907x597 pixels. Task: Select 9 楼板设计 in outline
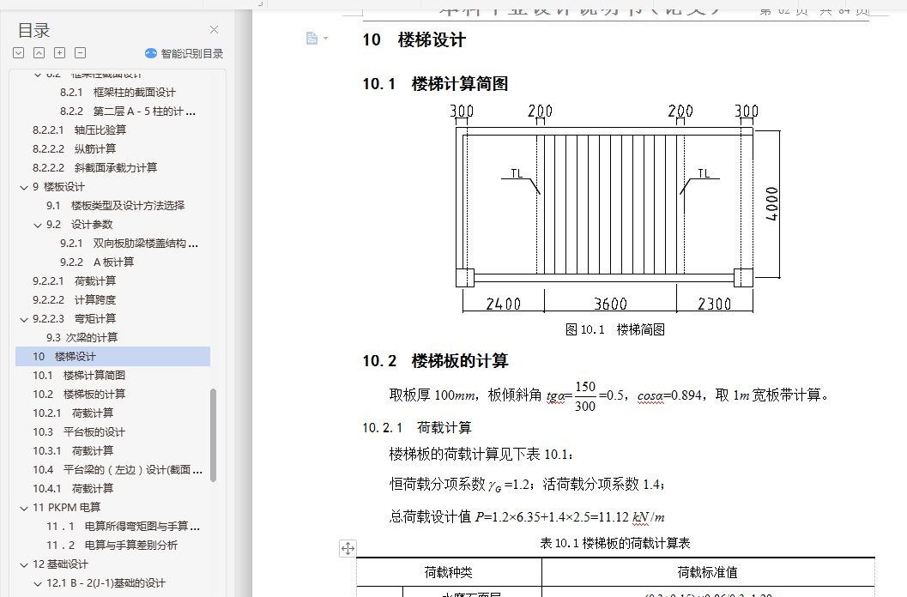[x=58, y=187]
